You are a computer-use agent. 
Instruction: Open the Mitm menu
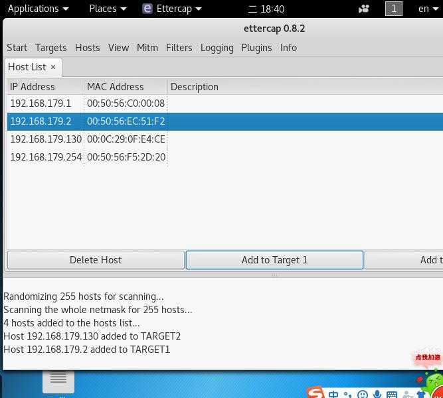click(x=147, y=48)
